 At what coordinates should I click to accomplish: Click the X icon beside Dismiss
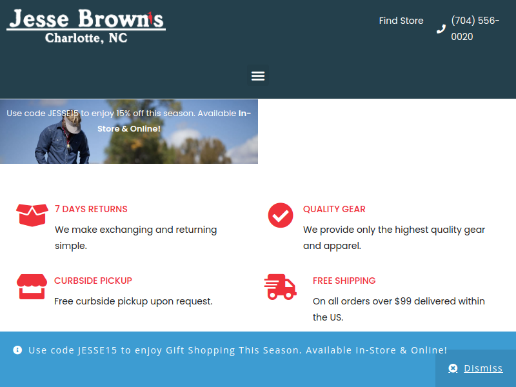pos(453,368)
